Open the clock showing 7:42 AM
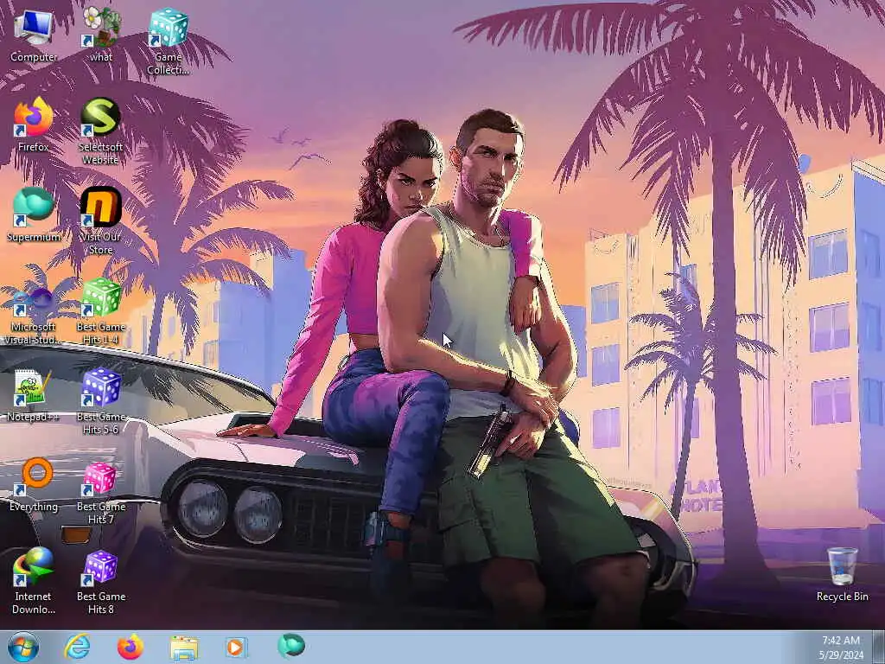The width and height of the screenshot is (885, 664). click(840, 647)
